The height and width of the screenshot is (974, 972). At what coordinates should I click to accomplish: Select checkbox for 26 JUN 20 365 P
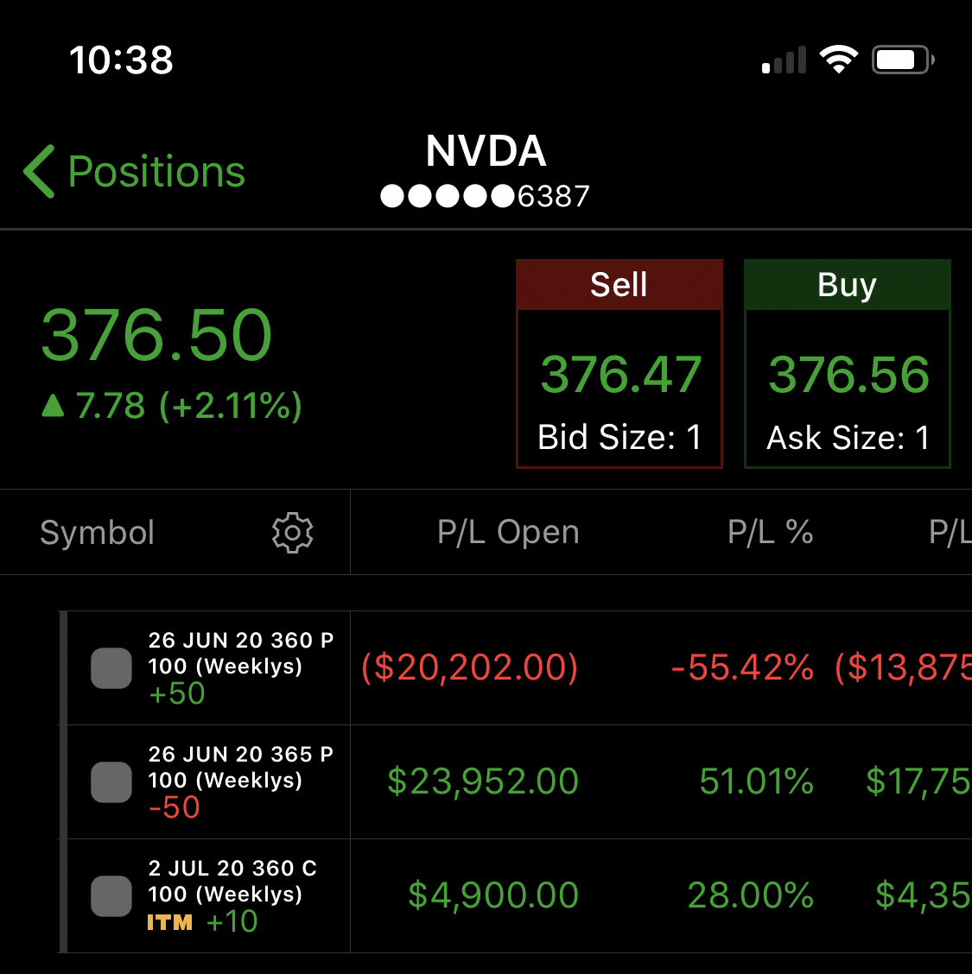pos(111,782)
